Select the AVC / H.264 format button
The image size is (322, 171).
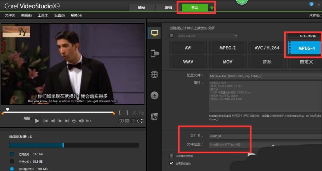click(267, 48)
